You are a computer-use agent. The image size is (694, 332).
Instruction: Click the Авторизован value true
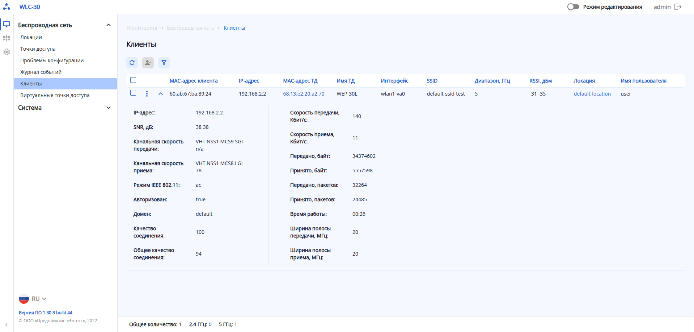pyautogui.click(x=200, y=199)
